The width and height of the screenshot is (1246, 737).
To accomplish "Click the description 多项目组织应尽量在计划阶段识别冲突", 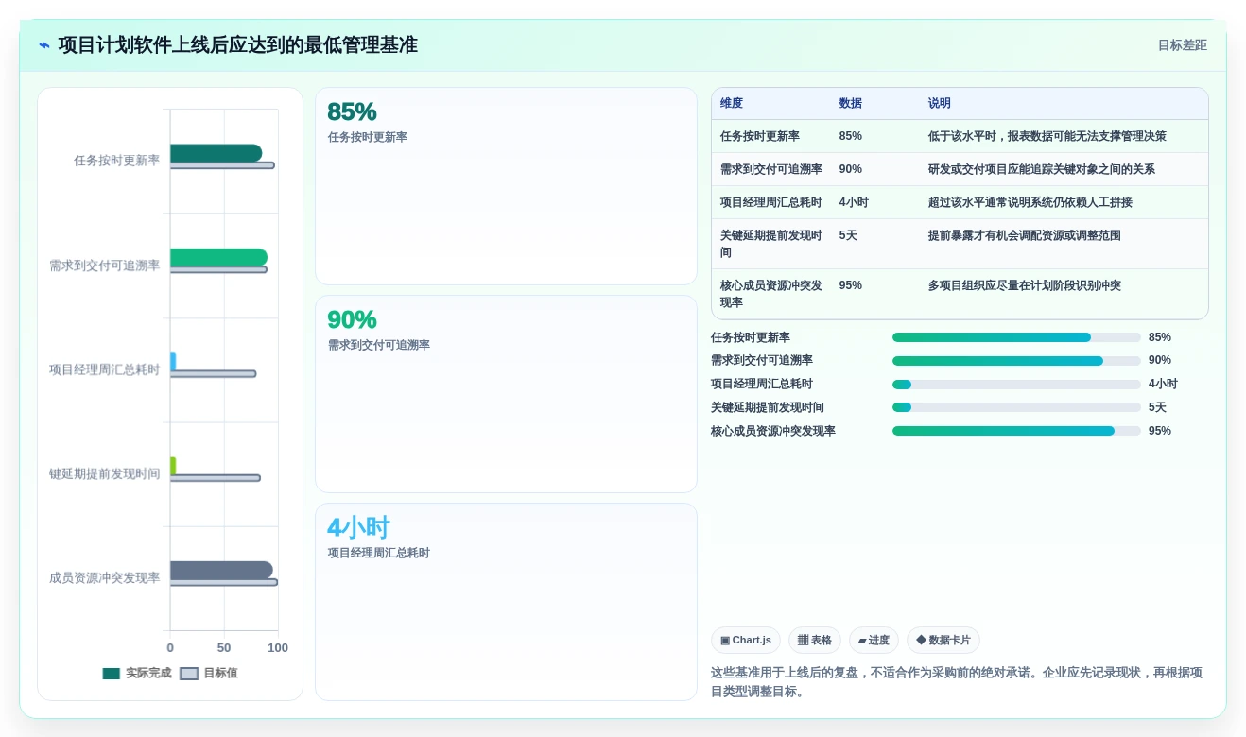I will (1025, 285).
